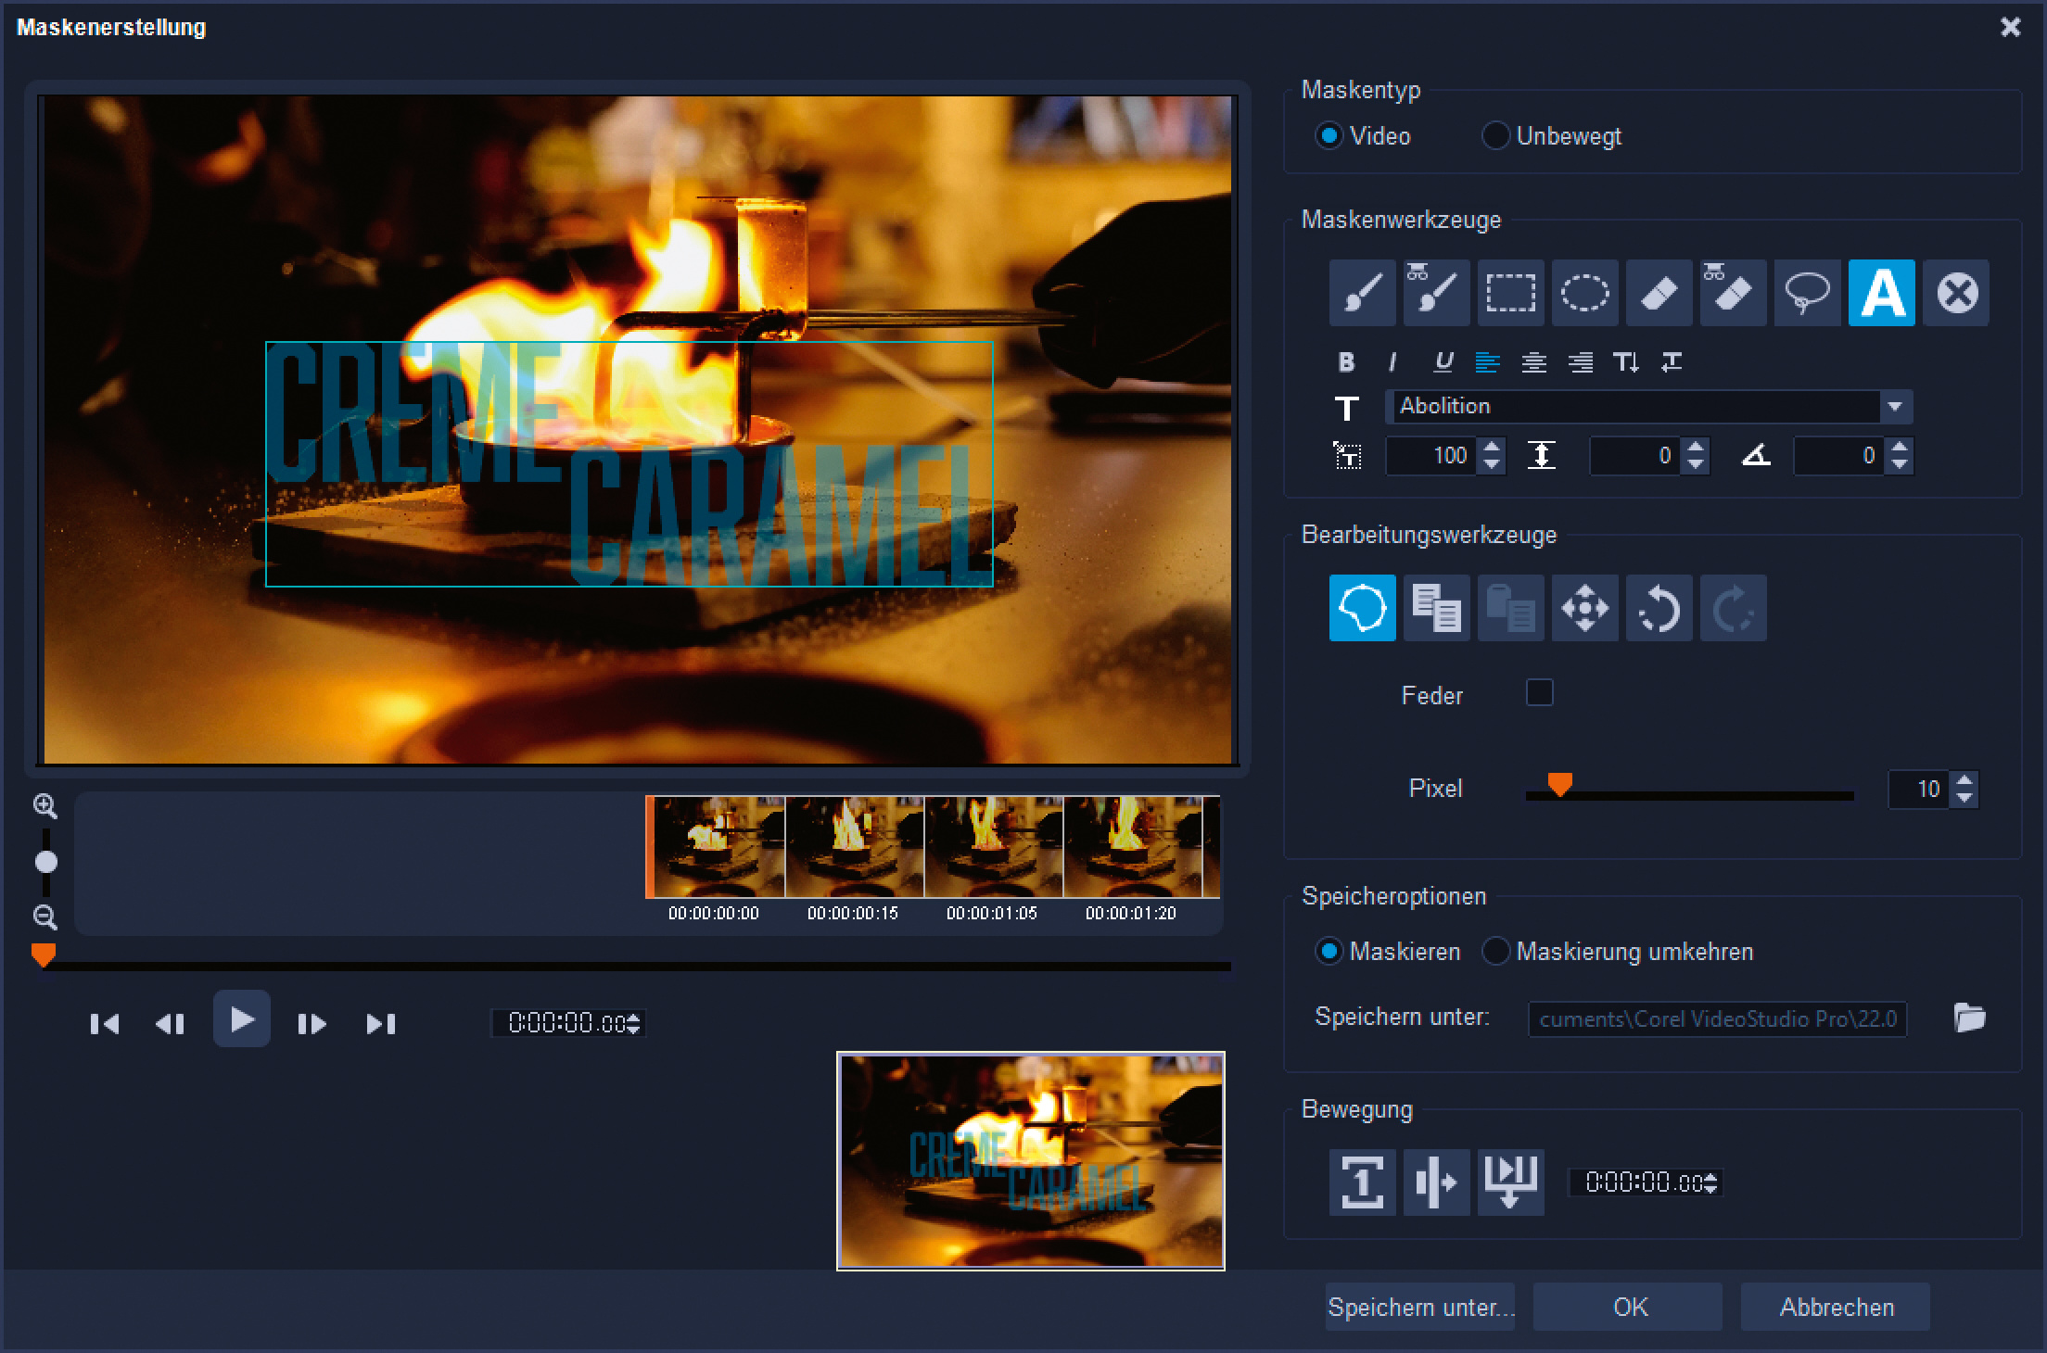Select the Mask Brush tool

pos(1362,294)
